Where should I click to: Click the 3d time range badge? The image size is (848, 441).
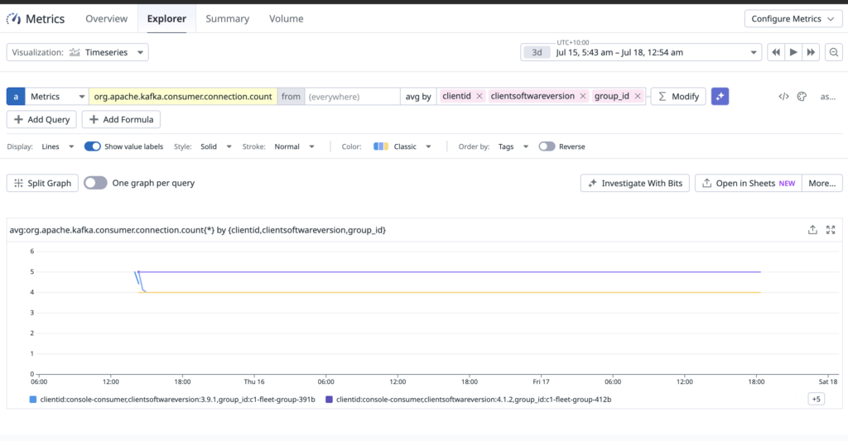(x=537, y=52)
